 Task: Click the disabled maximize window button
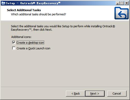(122, 3)
